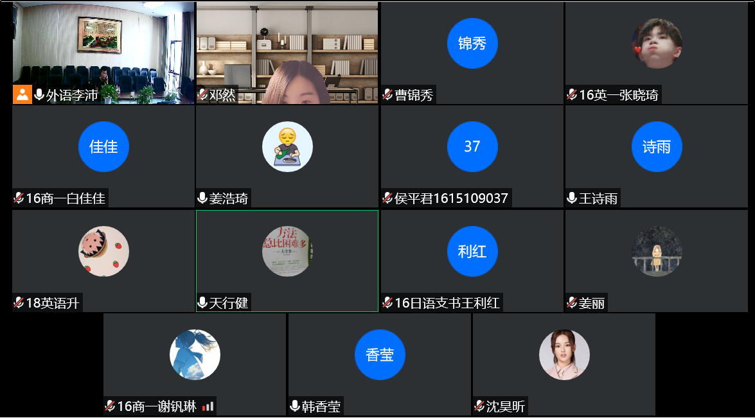Viewport: 755px width, 418px height.
Task: Click the microphone icon next to 王诗雨
Action: tap(572, 198)
